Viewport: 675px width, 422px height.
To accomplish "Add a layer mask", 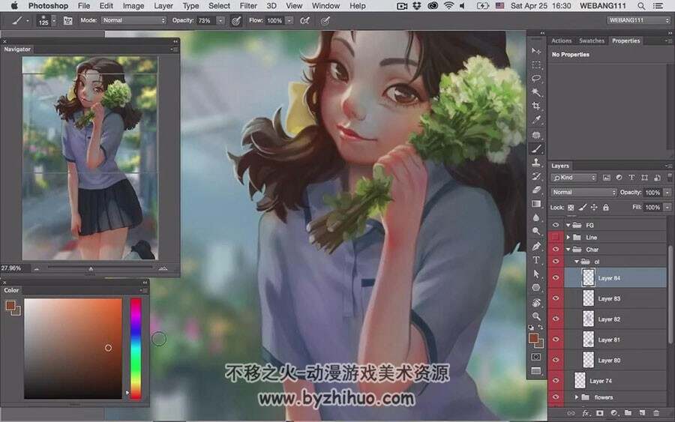I will pos(600,413).
